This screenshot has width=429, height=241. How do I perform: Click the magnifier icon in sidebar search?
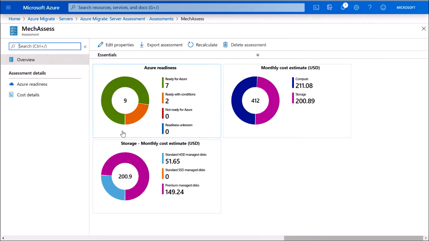coord(13,46)
